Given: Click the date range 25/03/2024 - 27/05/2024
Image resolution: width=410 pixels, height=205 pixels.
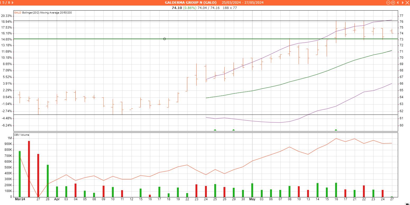Looking at the screenshot, I should pos(243,3).
